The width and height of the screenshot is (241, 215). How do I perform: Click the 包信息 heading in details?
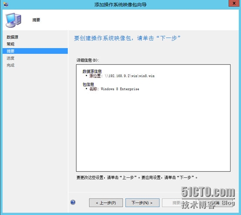[x=88, y=84]
